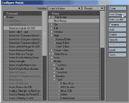The image size is (129, 103).
Task: Click the Done button
Action: pyautogui.click(x=117, y=8)
